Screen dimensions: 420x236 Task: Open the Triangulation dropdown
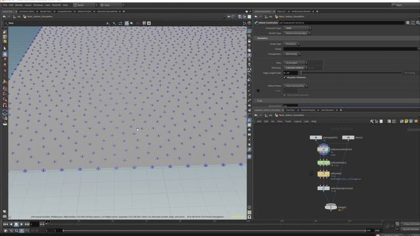(x=292, y=54)
